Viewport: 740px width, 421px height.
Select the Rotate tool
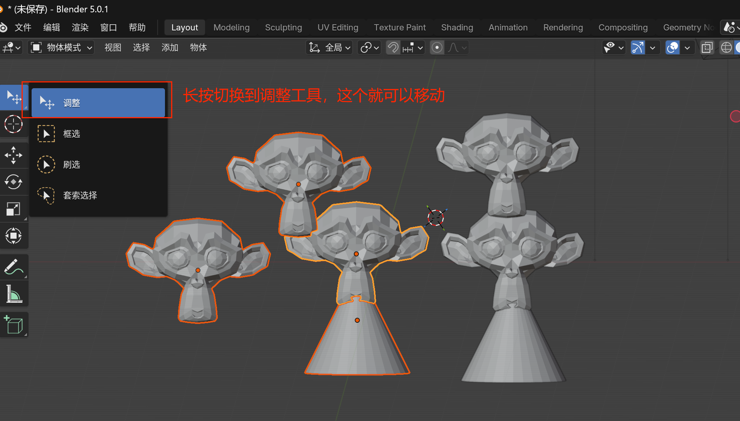pos(13,182)
